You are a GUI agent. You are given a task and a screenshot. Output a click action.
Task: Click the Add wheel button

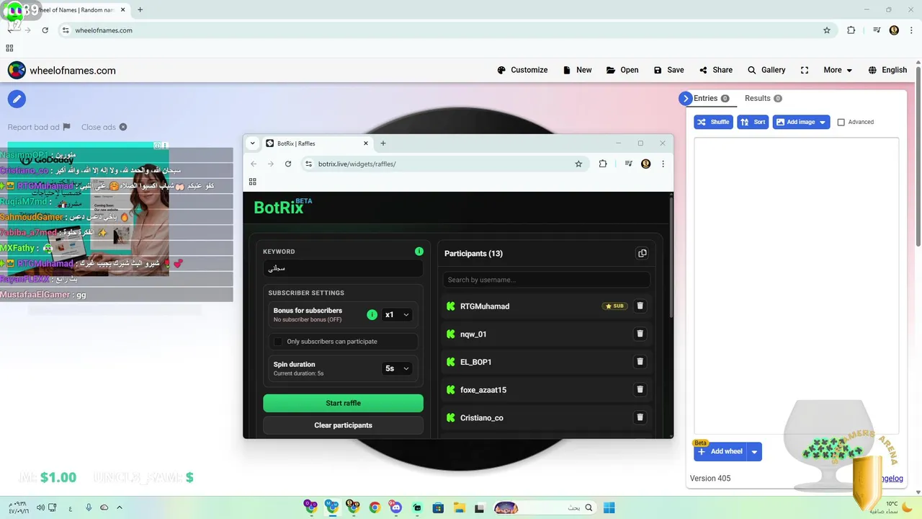coord(720,452)
